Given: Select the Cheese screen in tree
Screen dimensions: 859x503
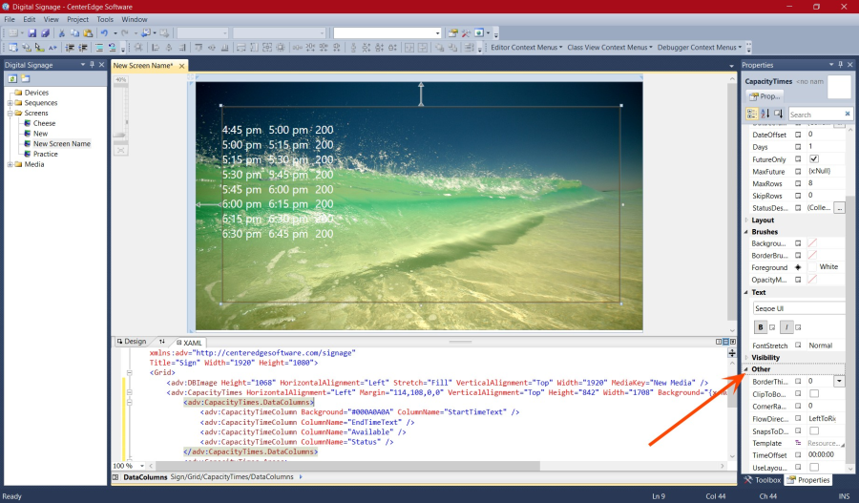Looking at the screenshot, I should click(x=44, y=123).
